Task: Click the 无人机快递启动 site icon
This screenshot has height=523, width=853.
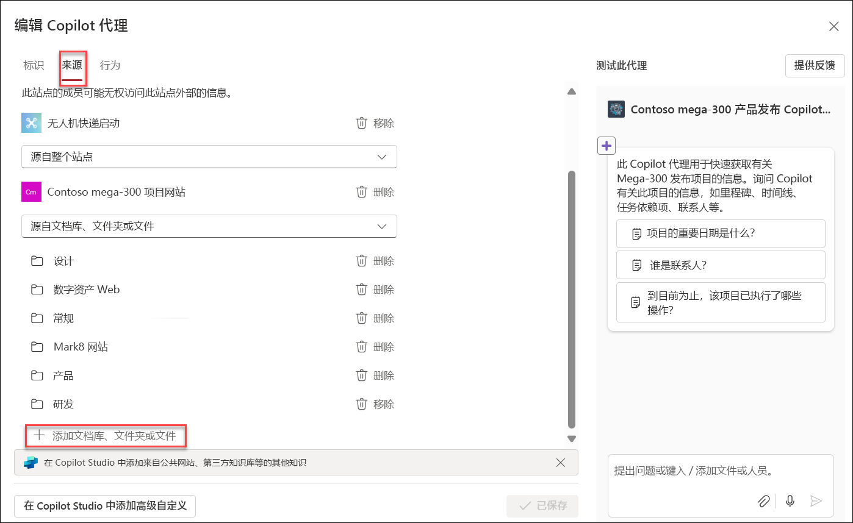Action: 31,123
